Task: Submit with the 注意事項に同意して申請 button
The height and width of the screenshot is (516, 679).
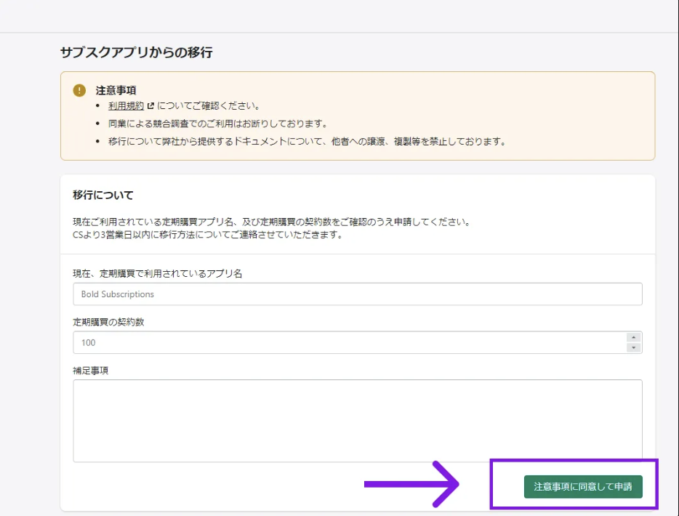Action: 583,486
